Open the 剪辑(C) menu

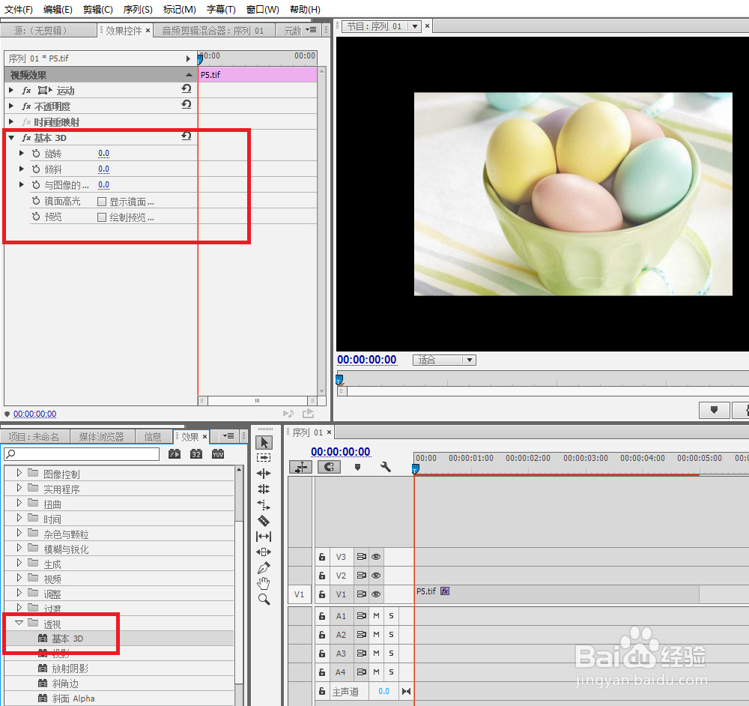click(x=98, y=10)
